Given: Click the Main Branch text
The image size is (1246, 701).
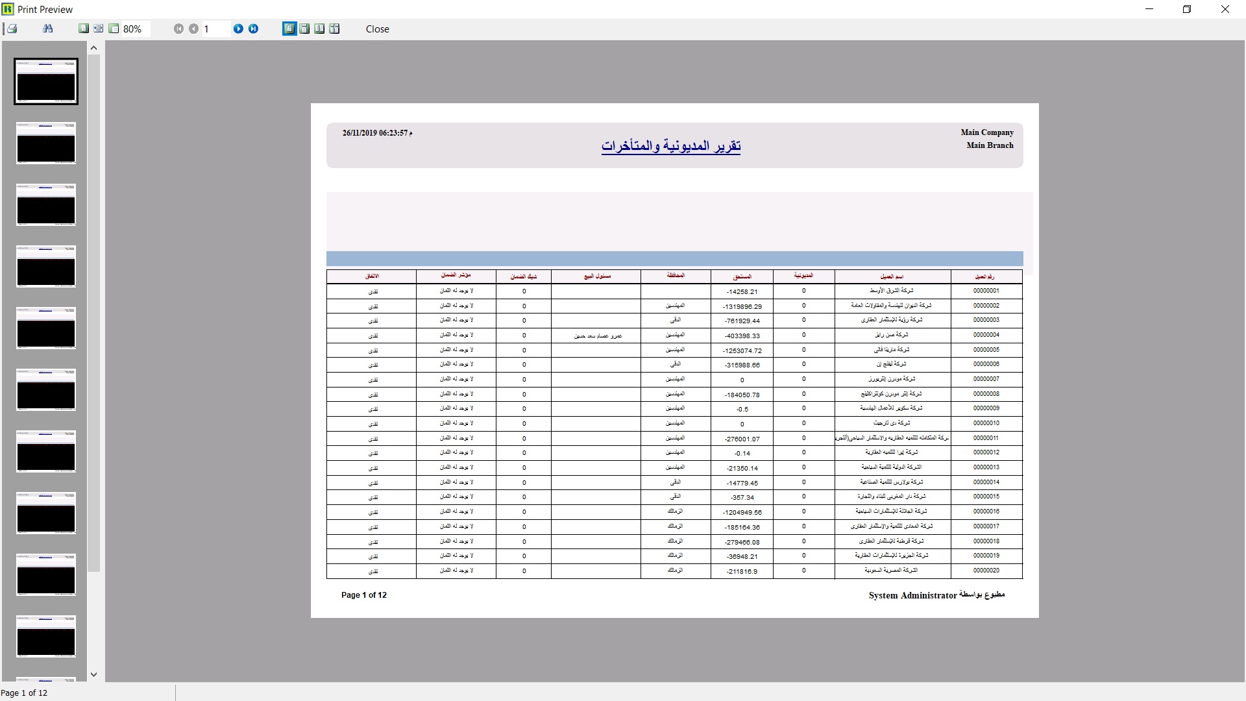Looking at the screenshot, I should point(990,145).
